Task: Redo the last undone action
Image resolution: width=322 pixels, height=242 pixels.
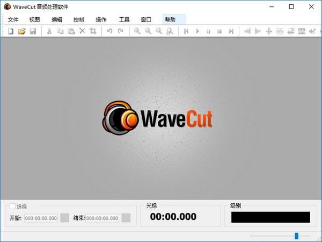Action: click(121, 31)
